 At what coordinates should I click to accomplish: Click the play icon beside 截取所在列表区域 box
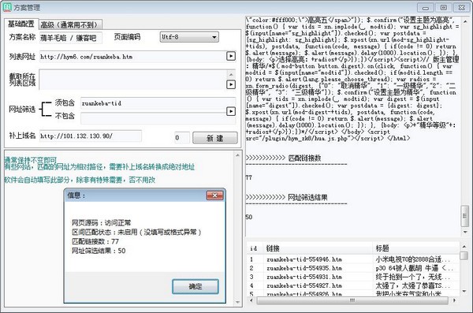[x=231, y=84]
